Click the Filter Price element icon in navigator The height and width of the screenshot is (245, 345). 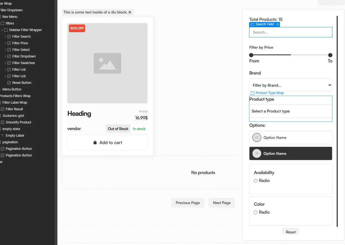pyautogui.click(x=9, y=43)
